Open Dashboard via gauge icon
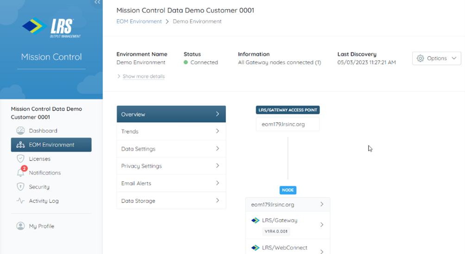The height and width of the screenshot is (254, 465). 20,131
